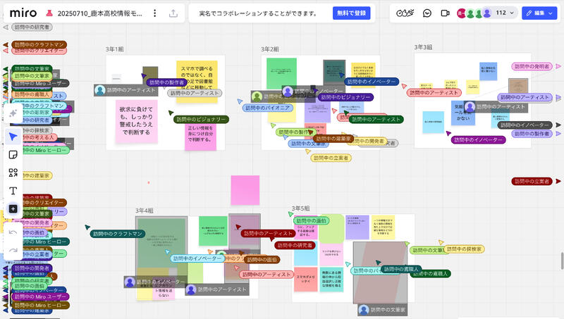Click the Miro logo home icon
Image resolution: width=564 pixels, height=319 pixels.
[x=23, y=13]
